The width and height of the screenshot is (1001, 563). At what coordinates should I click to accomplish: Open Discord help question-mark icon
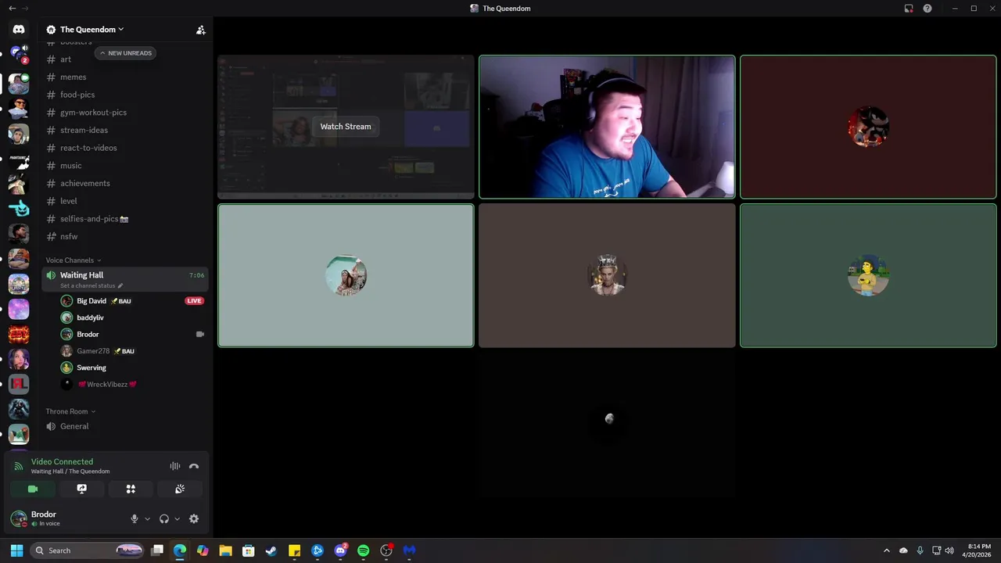(x=927, y=9)
